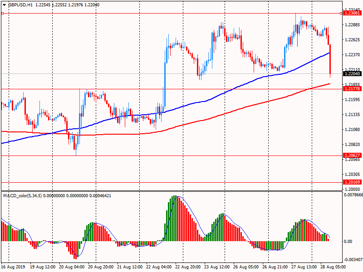Select the 1.21778 red price label

pos(352,88)
